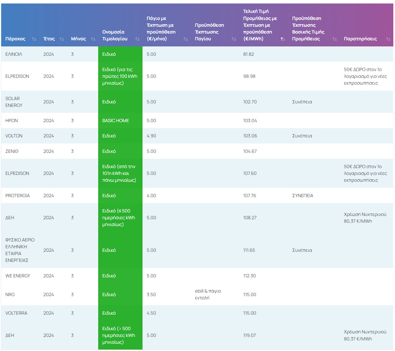Click sort arrows for Πάγιο με Έκπτωση column
The width and height of the screenshot is (395, 351).
[x=185, y=39]
